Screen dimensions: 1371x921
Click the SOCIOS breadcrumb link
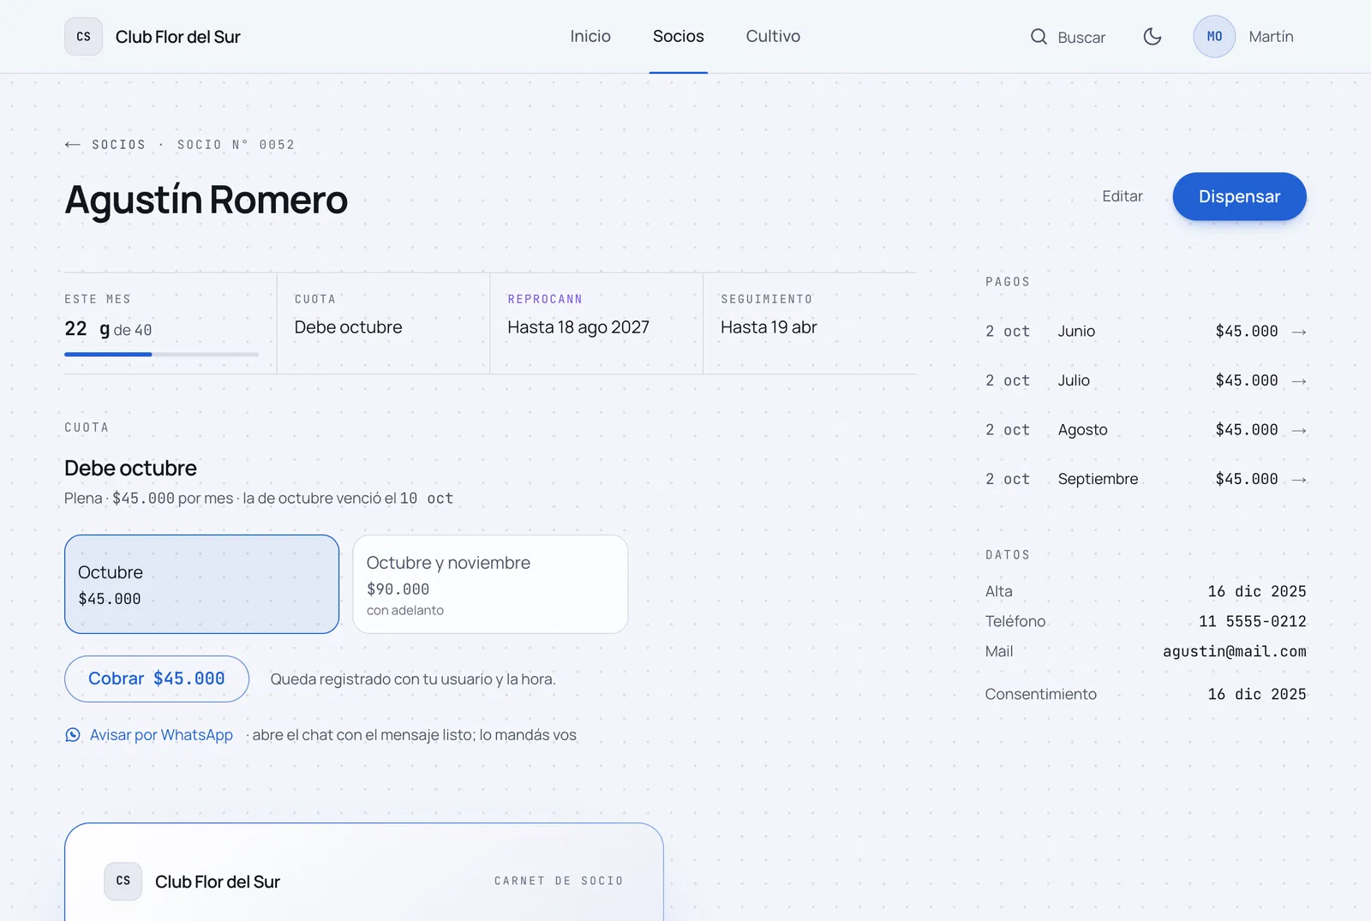point(119,145)
